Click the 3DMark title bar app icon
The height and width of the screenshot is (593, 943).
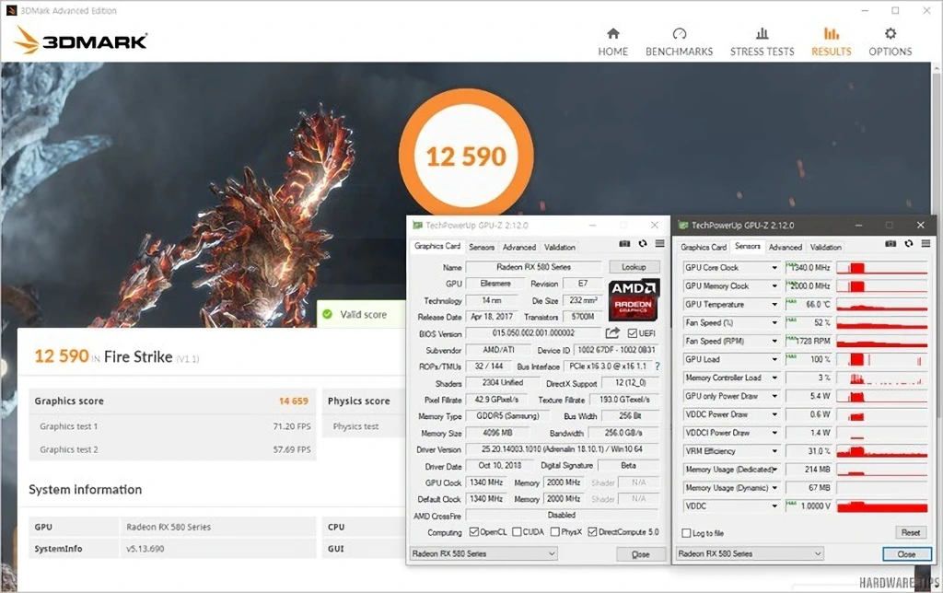tap(11, 10)
